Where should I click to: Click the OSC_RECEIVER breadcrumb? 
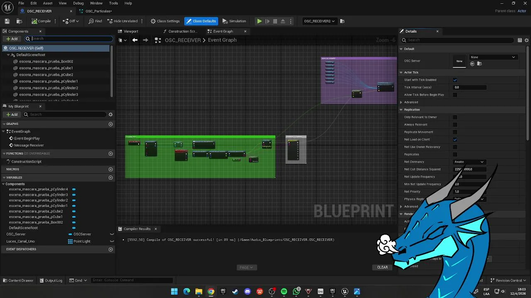[x=183, y=40]
